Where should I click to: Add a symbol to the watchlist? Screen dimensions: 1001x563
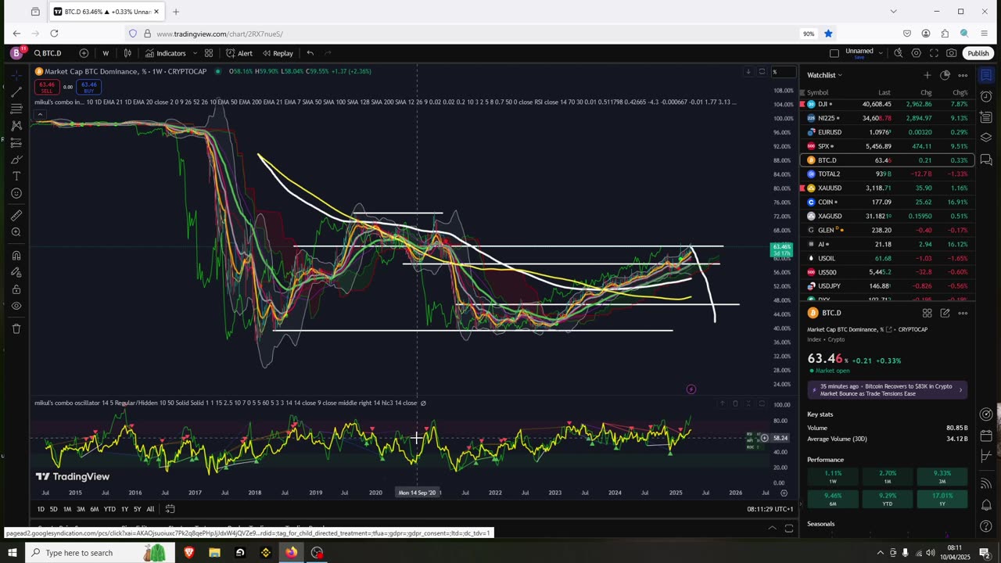click(x=927, y=75)
